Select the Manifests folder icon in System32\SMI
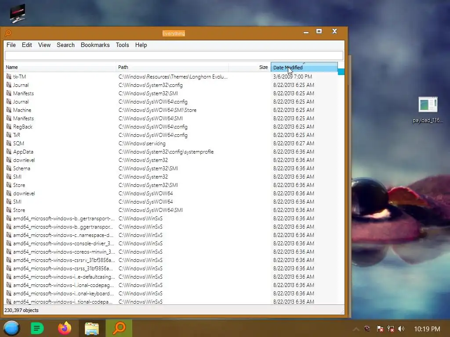 point(9,93)
